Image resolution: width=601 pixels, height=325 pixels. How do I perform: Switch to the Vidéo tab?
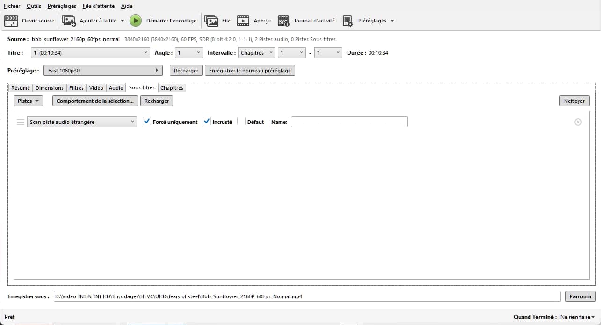click(96, 88)
